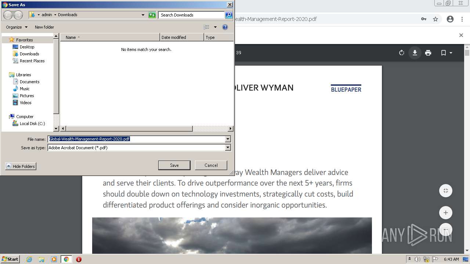Open Local Disk (C:)

click(x=32, y=124)
